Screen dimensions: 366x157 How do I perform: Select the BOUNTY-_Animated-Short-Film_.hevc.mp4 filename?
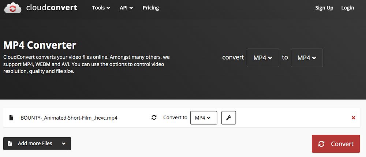[x=69, y=118]
